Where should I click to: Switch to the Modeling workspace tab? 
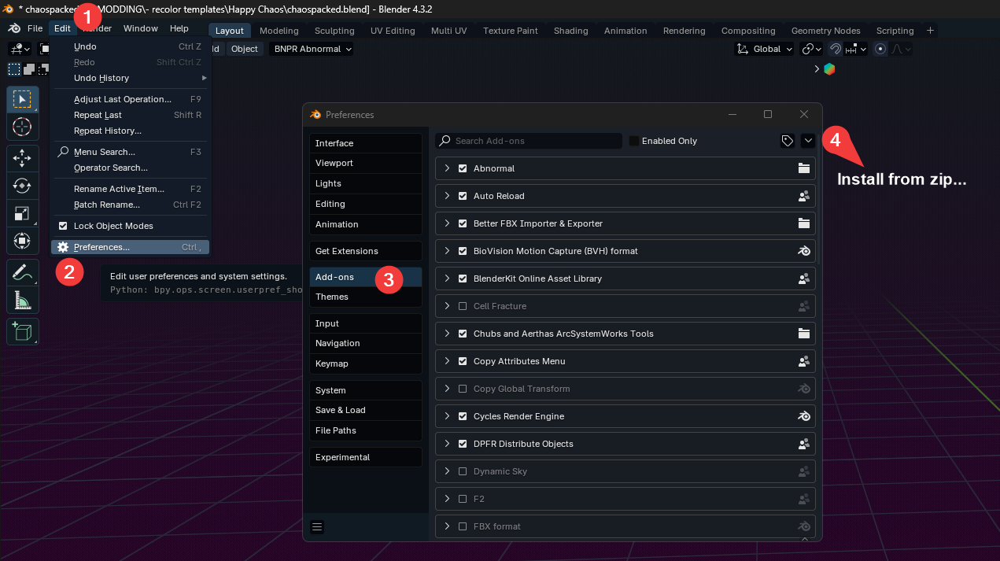pyautogui.click(x=279, y=31)
